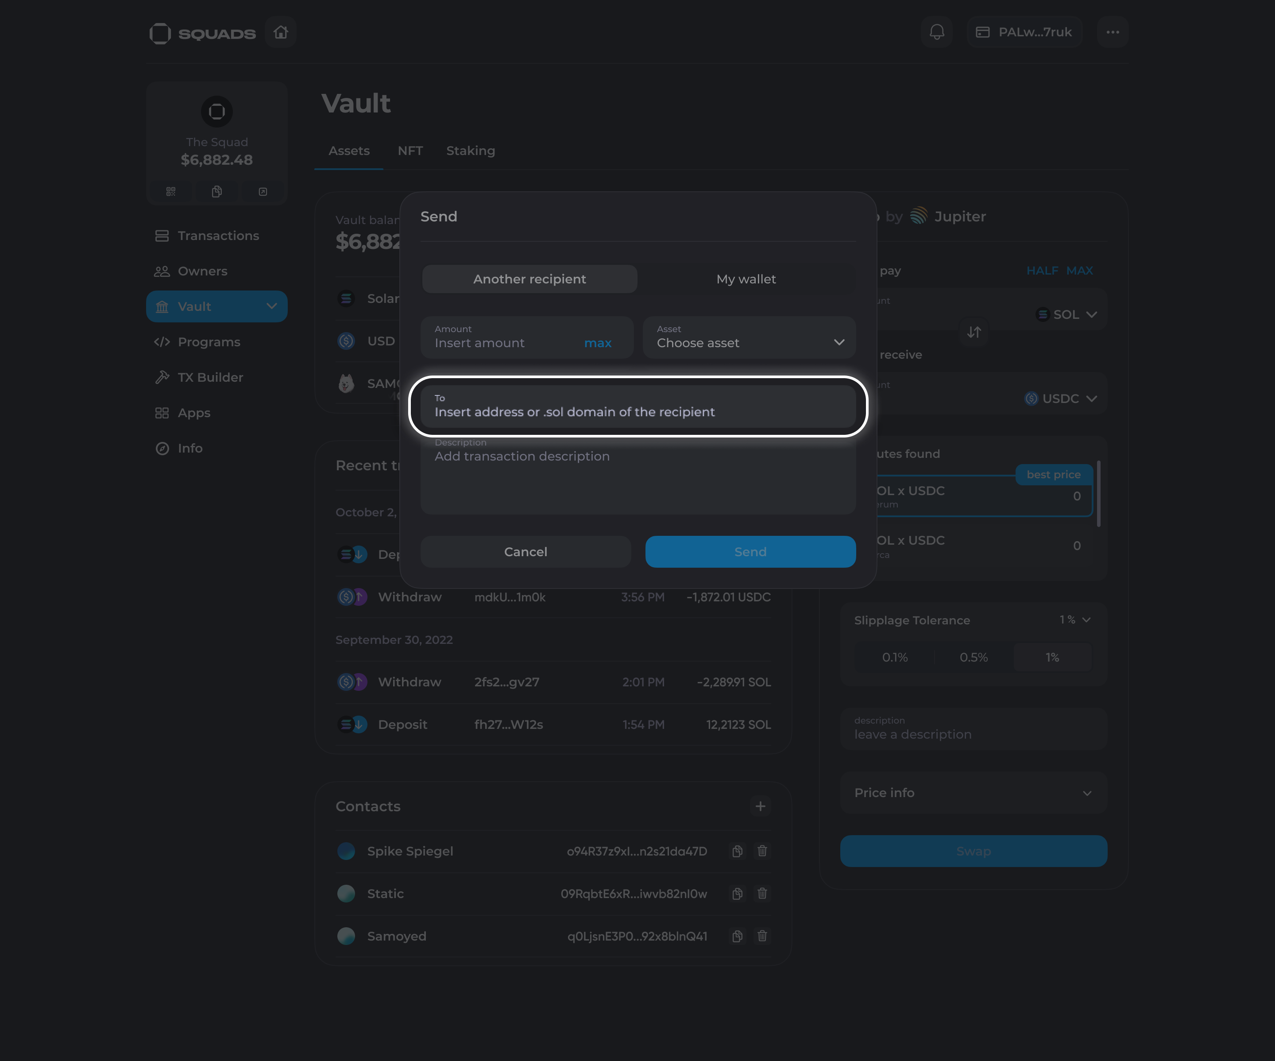The width and height of the screenshot is (1275, 1061).
Task: Open Transactions in the sidebar
Action: tap(218, 236)
